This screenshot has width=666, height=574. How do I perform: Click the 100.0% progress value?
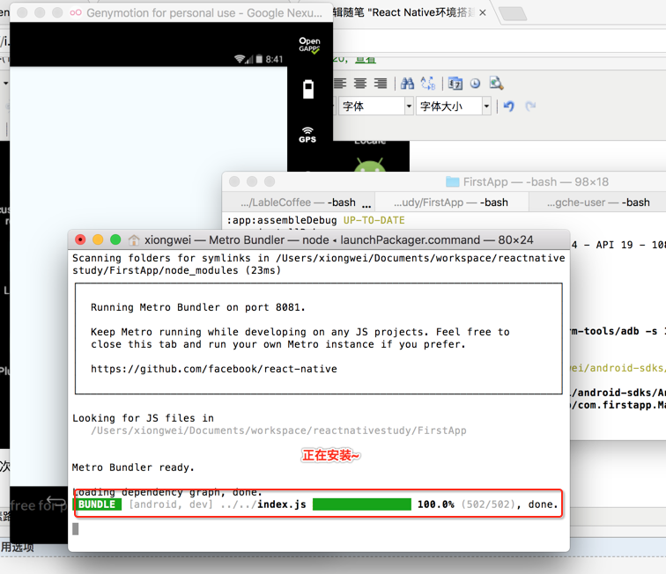coord(436,504)
